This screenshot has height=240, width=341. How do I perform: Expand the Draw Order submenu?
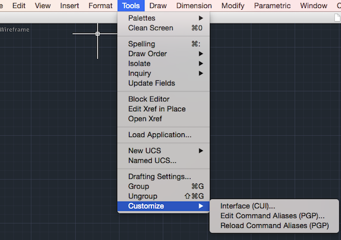[x=164, y=54]
